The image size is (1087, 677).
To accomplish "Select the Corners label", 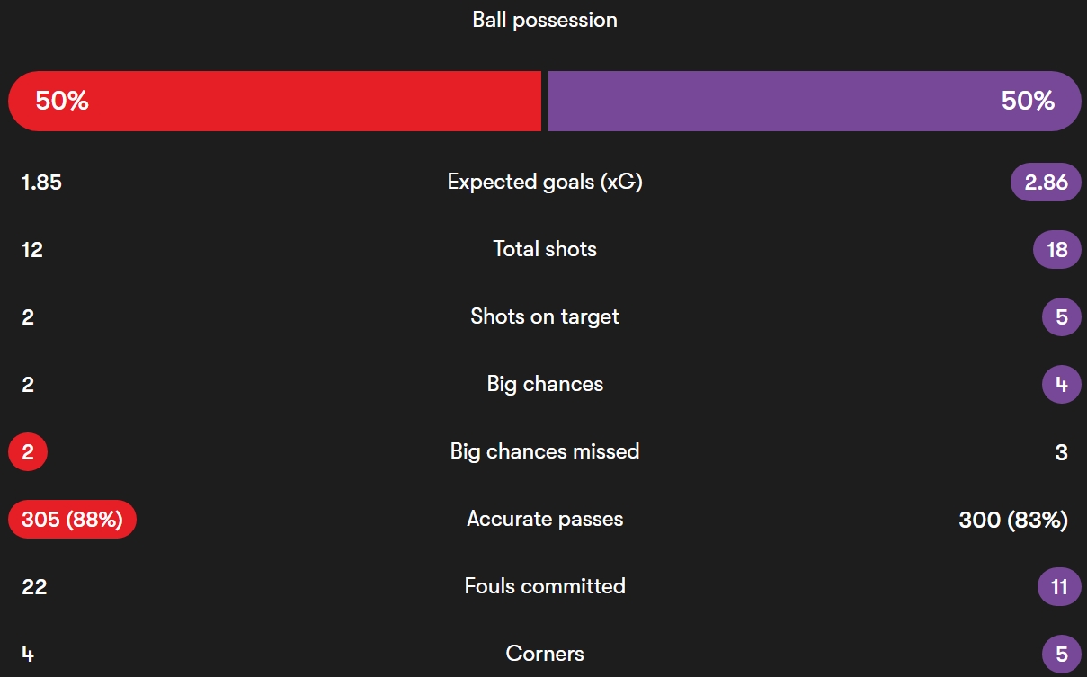I will [x=545, y=654].
